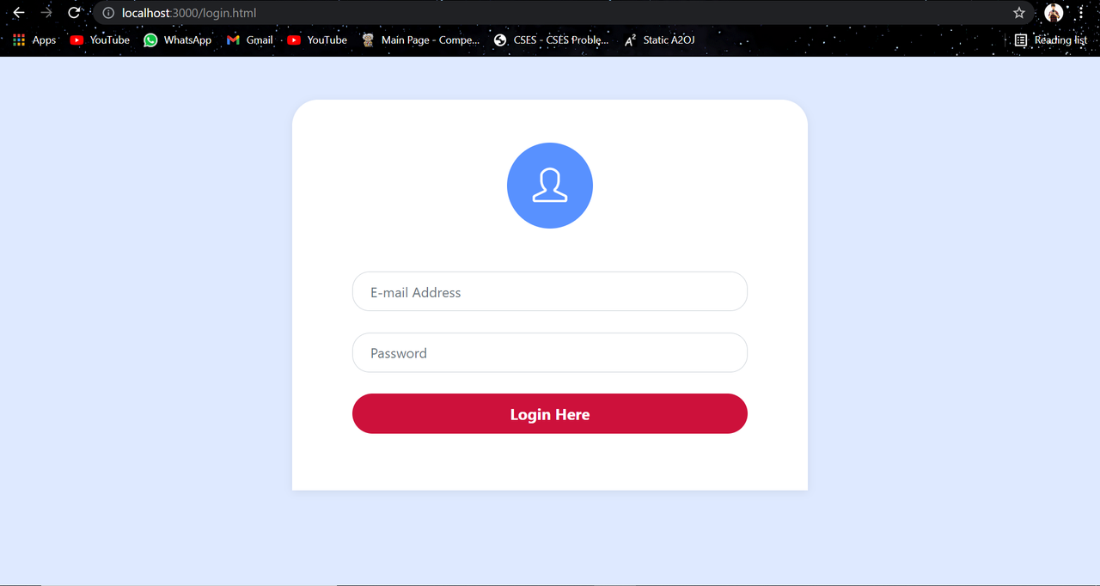Click the browser back arrow
The width and height of the screenshot is (1100, 586).
pyautogui.click(x=18, y=13)
